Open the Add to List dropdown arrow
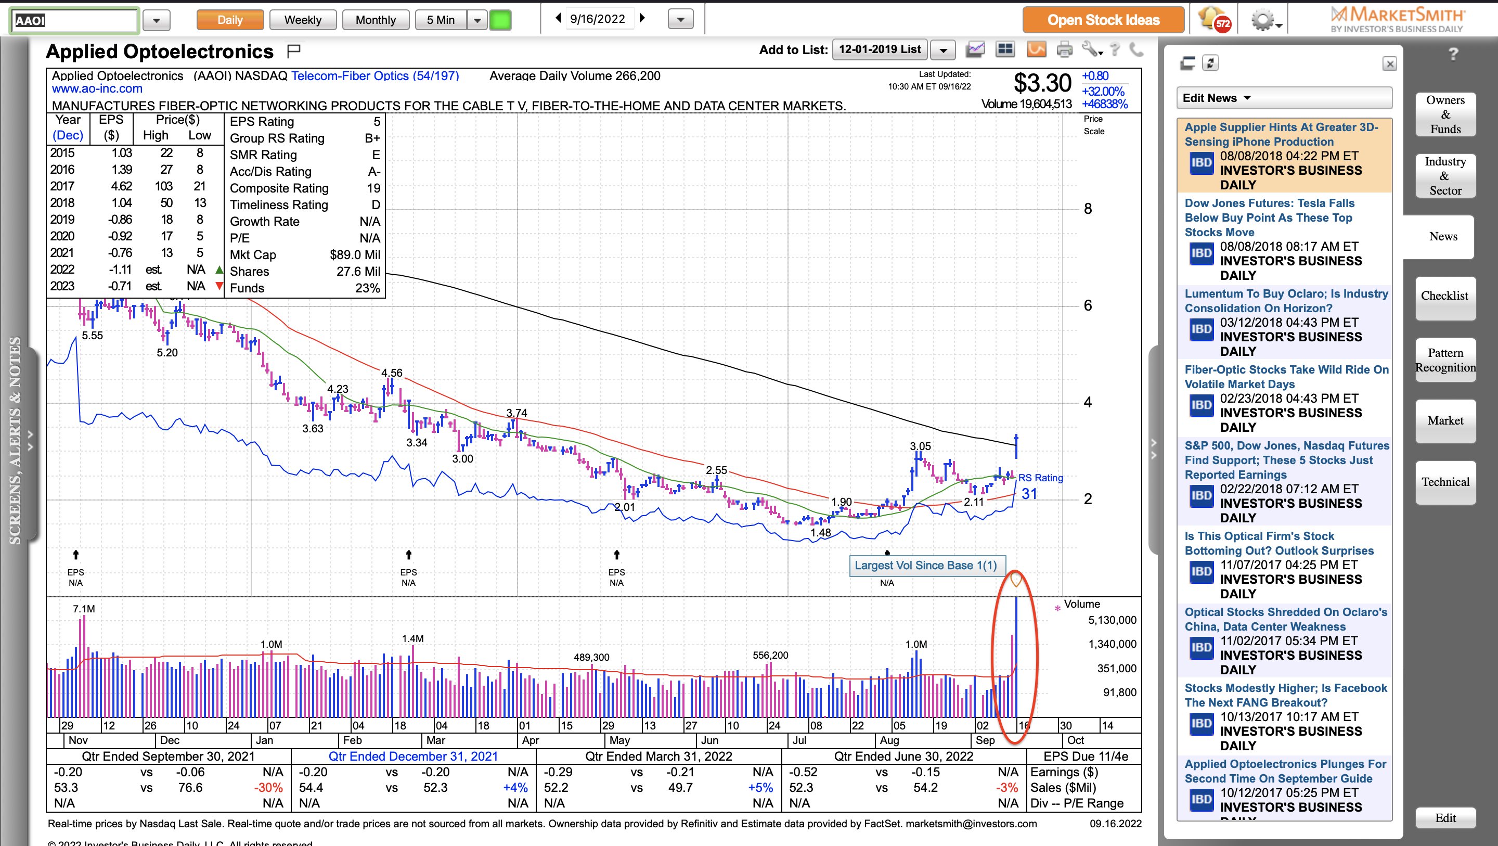1498x846 pixels. (x=943, y=50)
